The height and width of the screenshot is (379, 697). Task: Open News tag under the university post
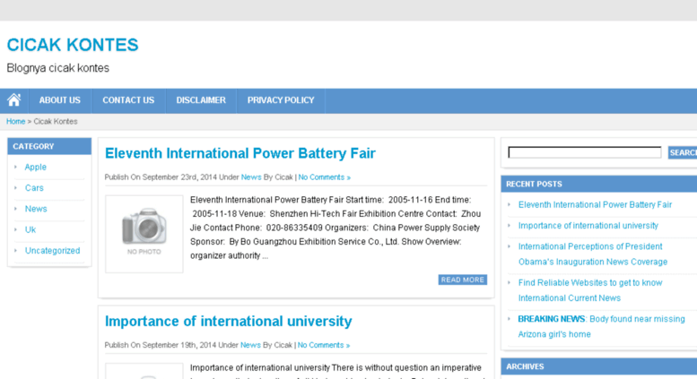coord(250,345)
